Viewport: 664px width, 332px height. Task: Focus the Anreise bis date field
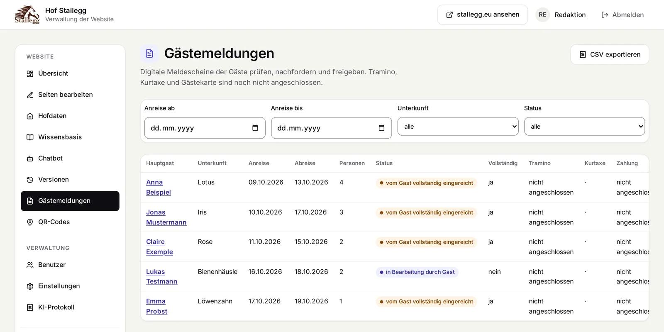coord(332,128)
